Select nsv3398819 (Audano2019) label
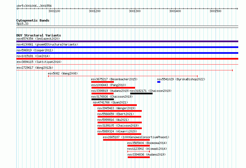Screen dimensions: 246x168 click(110, 91)
